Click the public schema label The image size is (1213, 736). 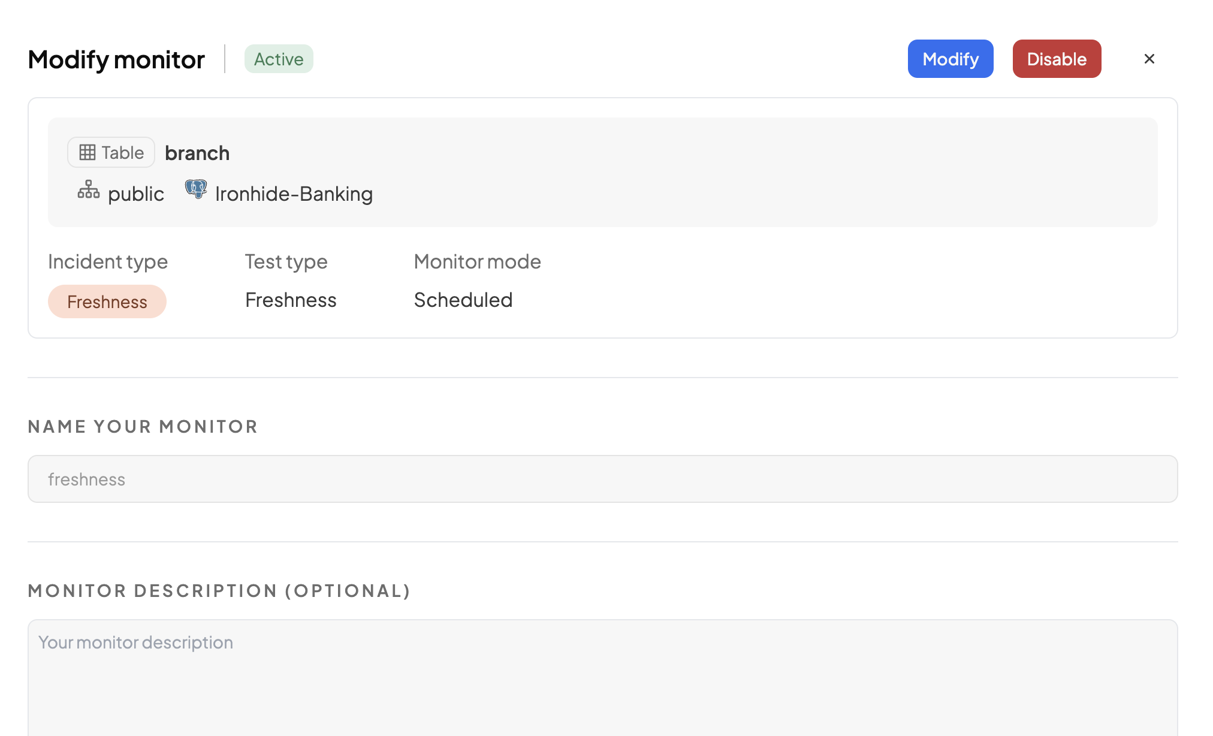[136, 194]
